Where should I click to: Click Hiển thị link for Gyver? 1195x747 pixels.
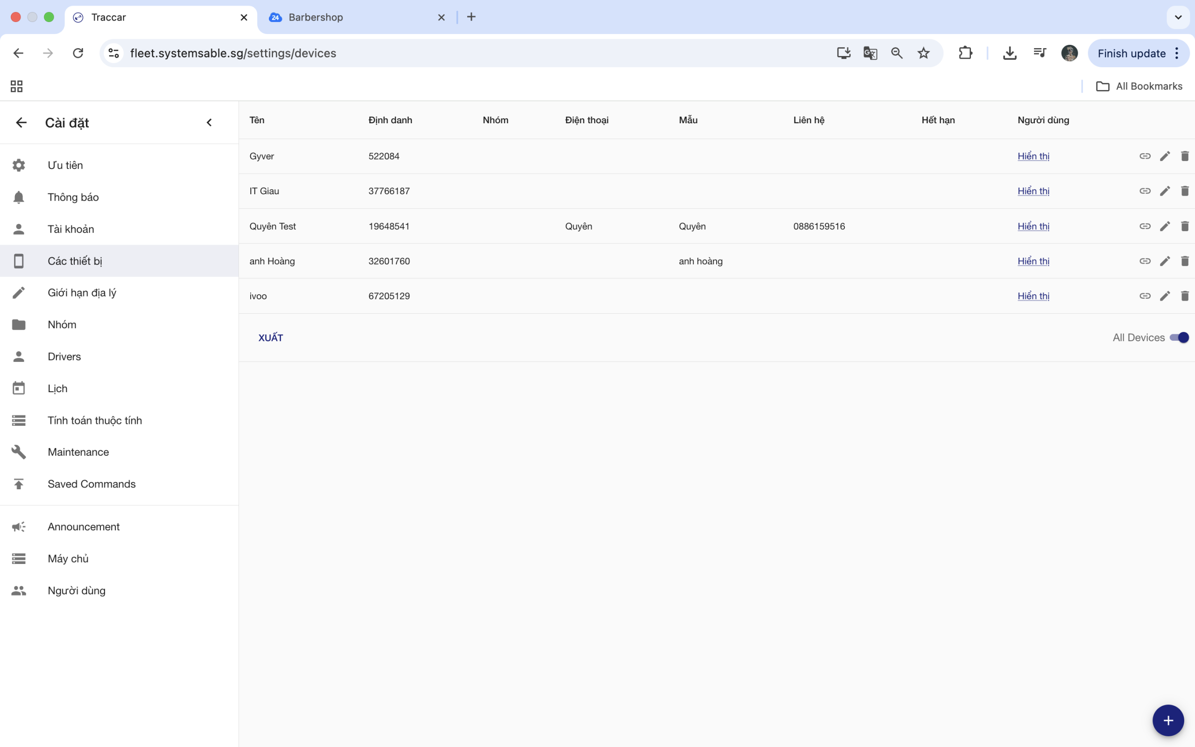tap(1033, 156)
